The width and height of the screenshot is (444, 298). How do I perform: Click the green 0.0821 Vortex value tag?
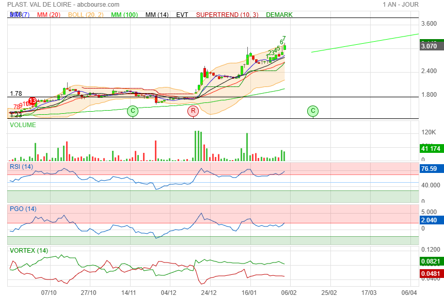[430, 261]
